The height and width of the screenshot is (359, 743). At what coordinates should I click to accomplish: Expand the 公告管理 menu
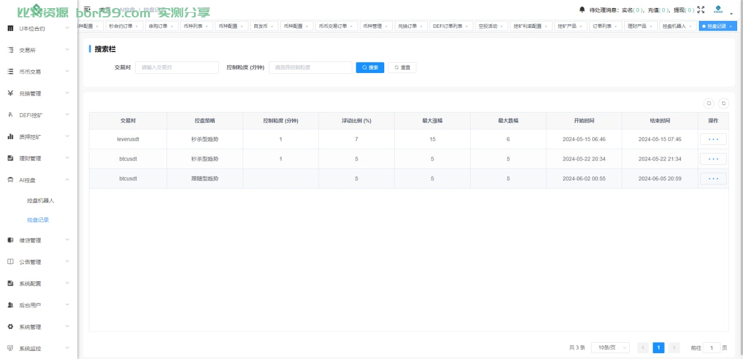click(38, 262)
